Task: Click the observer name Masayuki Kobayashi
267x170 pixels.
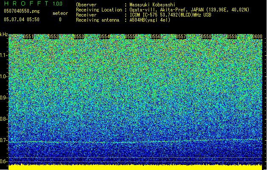Action: tap(152, 5)
